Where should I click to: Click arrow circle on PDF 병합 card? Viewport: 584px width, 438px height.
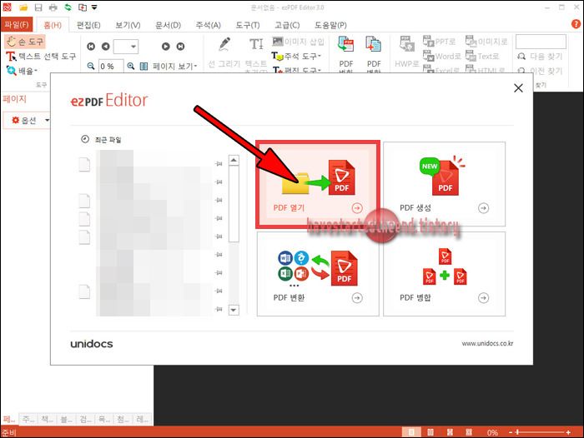[x=483, y=298]
